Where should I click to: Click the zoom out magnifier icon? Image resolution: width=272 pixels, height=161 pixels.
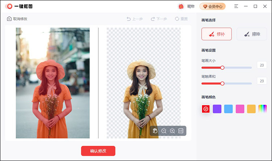[x=164, y=131]
